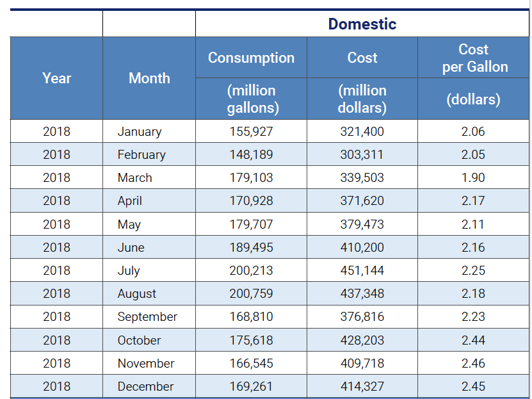Viewport: 532px width, 399px height.
Task: Click the April month cell
Action: [130, 200]
